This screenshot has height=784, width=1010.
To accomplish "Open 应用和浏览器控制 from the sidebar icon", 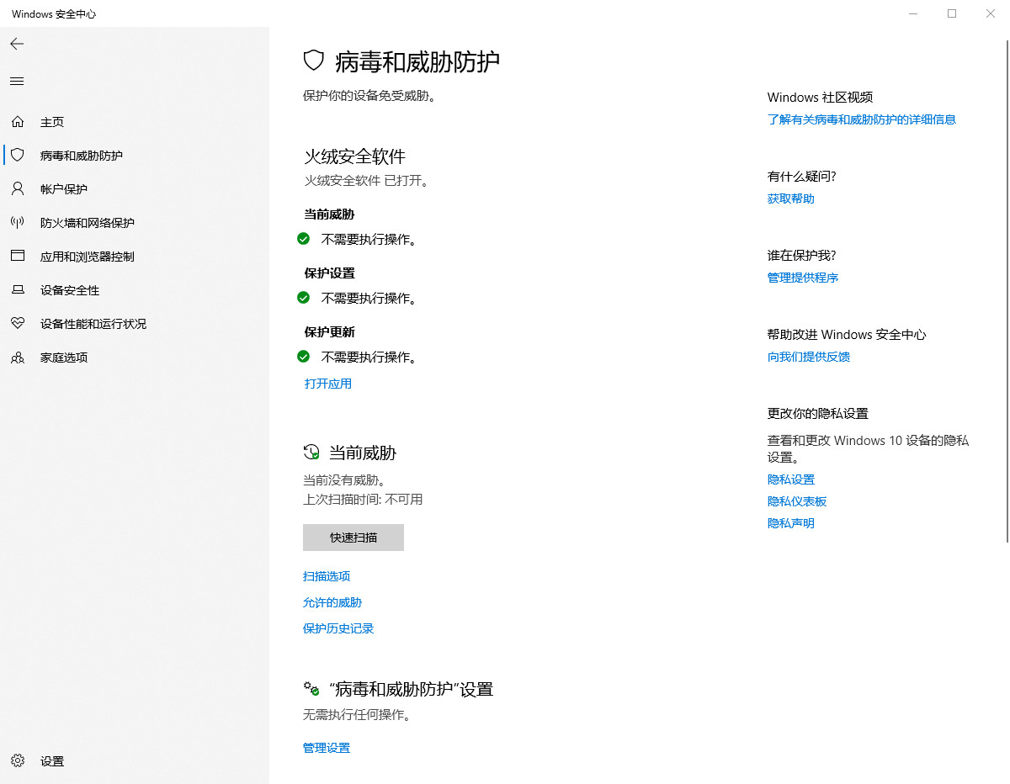I will (x=17, y=256).
